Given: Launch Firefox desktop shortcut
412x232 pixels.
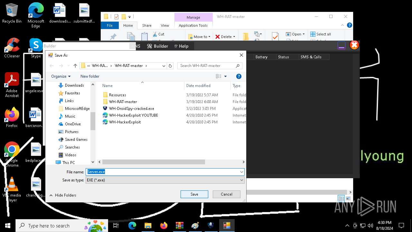Looking at the screenshot, I should point(12,118).
